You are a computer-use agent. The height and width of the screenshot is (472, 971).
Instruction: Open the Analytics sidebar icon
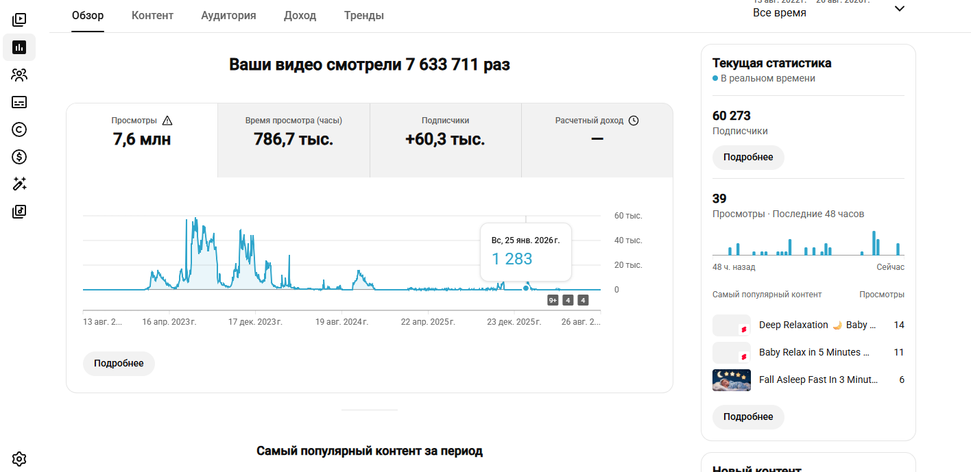(19, 47)
